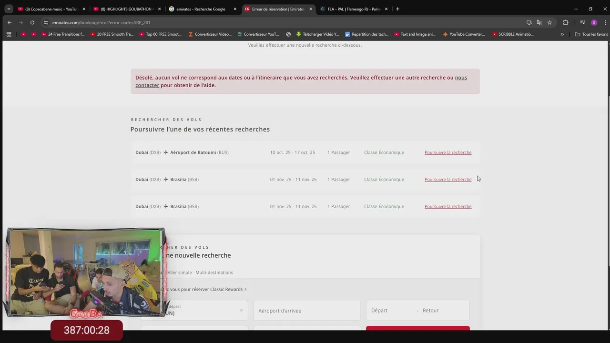Open the Tous les favoris folder

pyautogui.click(x=591, y=34)
